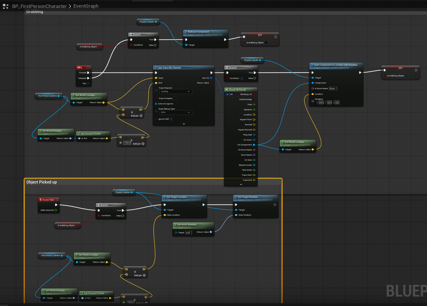Click Delta Seconds pin on Event Tick
The image size is (427, 306).
point(56,210)
